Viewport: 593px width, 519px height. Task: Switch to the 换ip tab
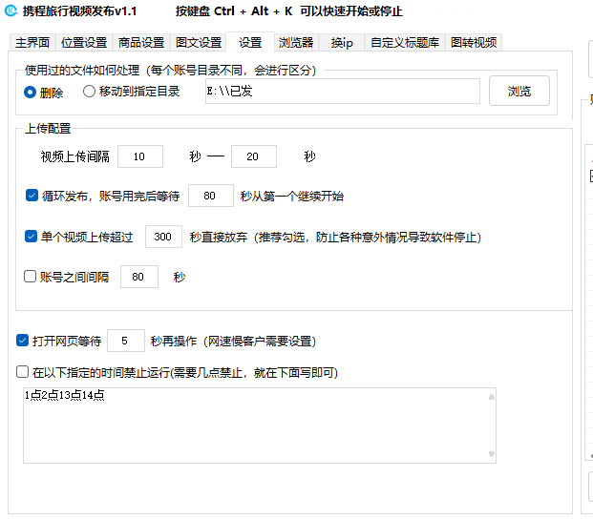[342, 42]
